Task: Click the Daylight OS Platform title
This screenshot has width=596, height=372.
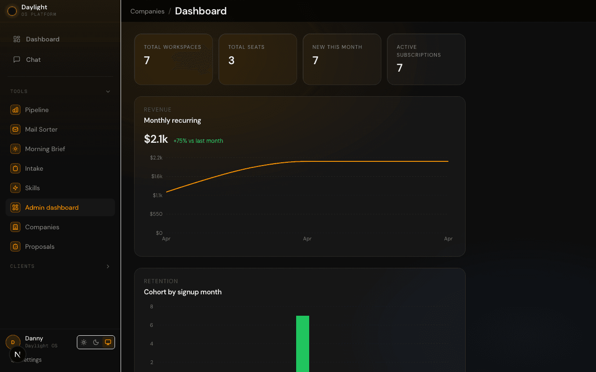Action: (39, 11)
